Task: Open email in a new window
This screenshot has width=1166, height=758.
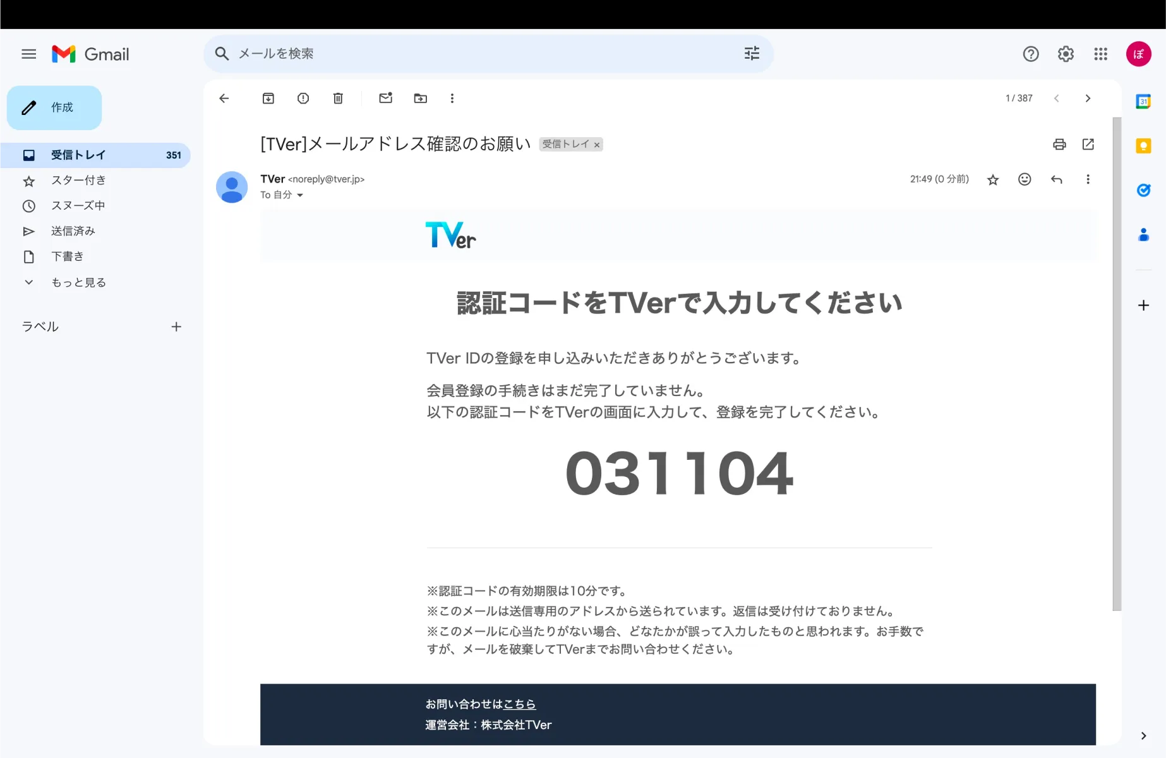Action: 1088,145
